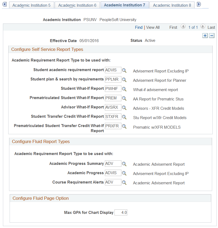Image resolution: width=218 pixels, height=228 pixels.
Task: Switch to the Academic Institution 5 tab
Action: (31, 5)
